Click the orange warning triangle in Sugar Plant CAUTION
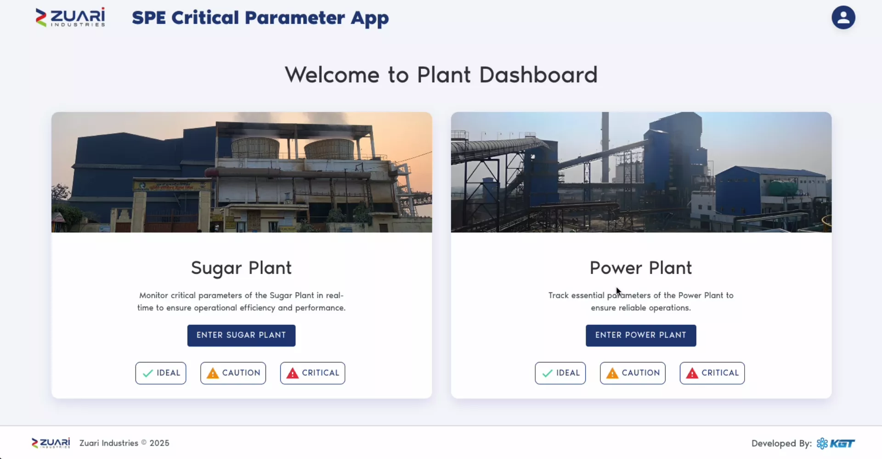882x459 pixels. (213, 373)
